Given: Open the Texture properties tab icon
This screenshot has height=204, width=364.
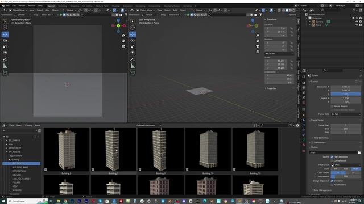Looking at the screenshot, I should (x=304, y=151).
